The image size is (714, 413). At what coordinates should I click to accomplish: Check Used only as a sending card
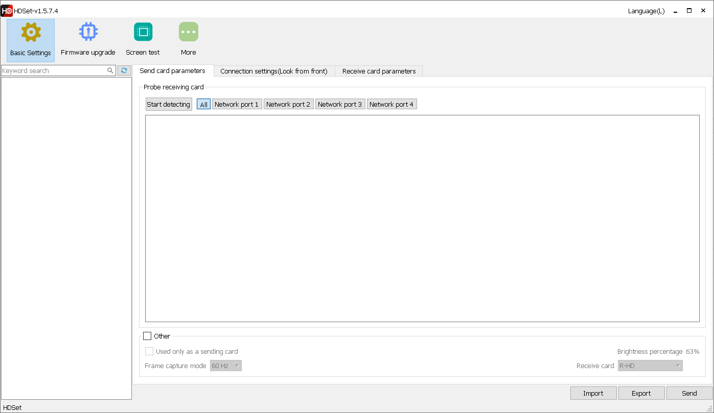tap(149, 351)
